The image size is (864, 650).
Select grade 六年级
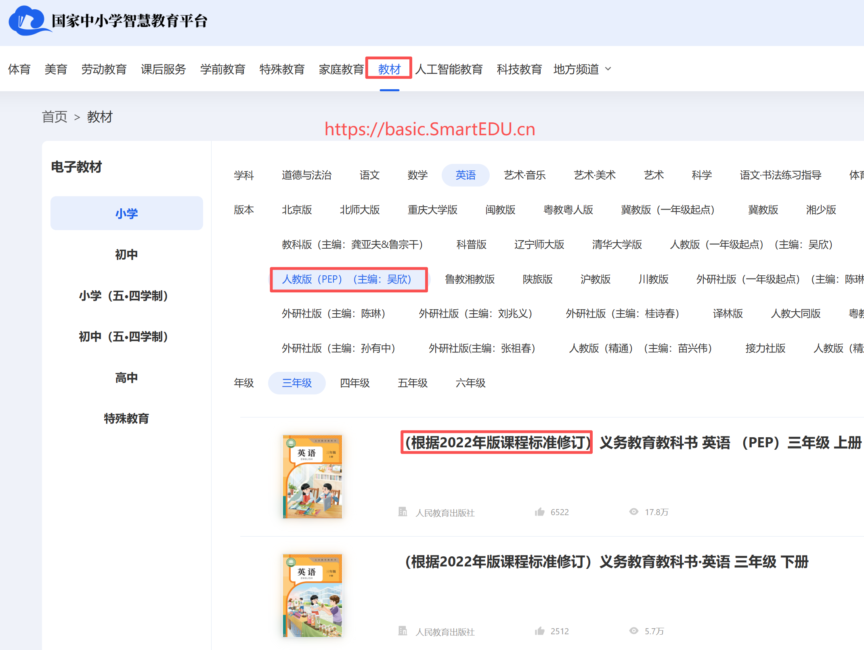click(470, 383)
